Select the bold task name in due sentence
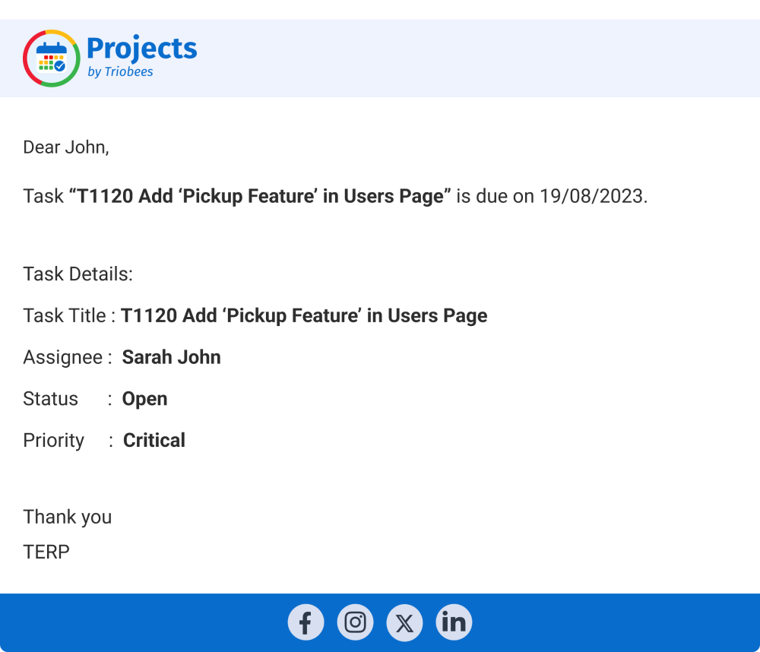Viewport: 760px width, 652px height. (260, 196)
